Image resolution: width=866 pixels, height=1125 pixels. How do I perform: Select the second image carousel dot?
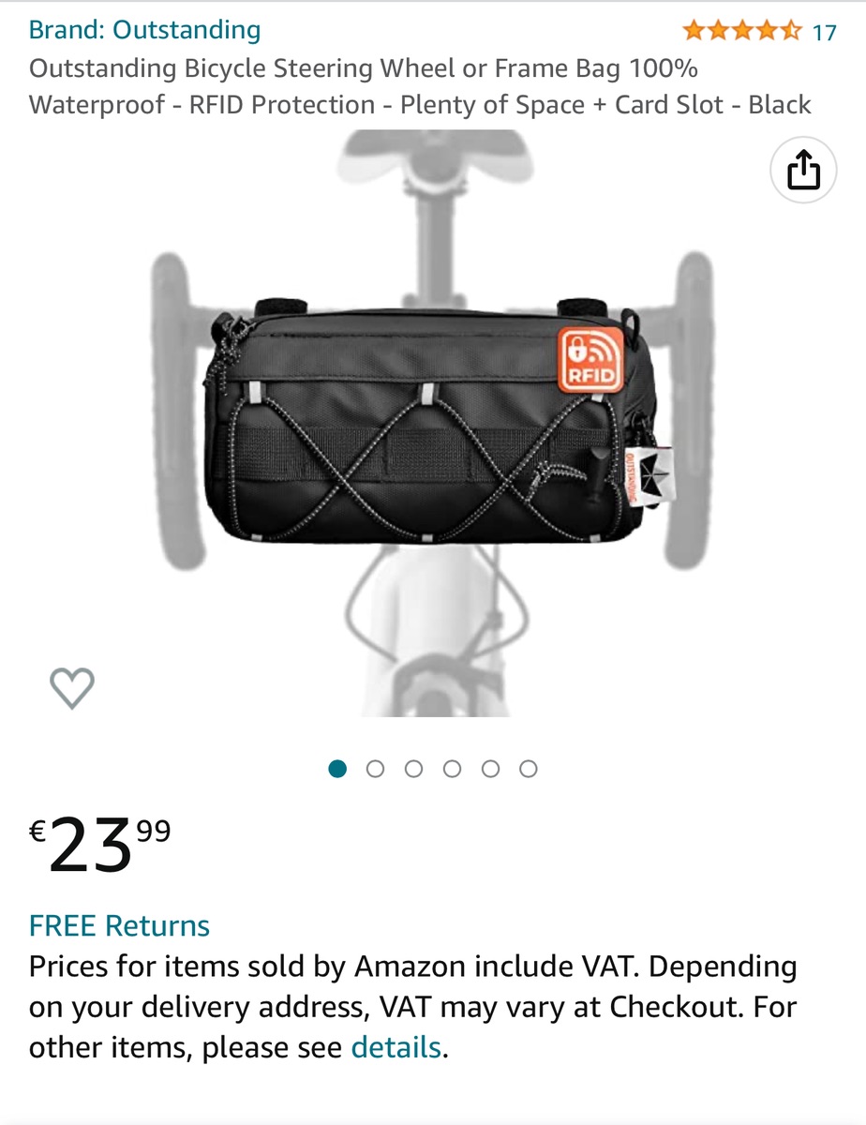click(x=376, y=769)
